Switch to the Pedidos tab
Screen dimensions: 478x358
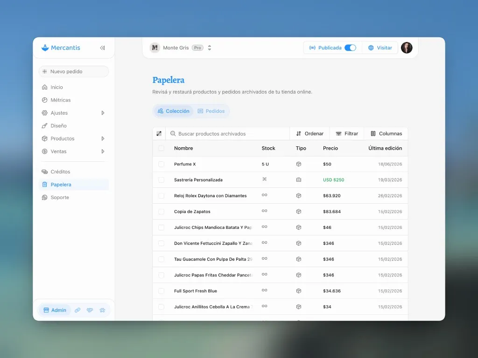point(211,111)
